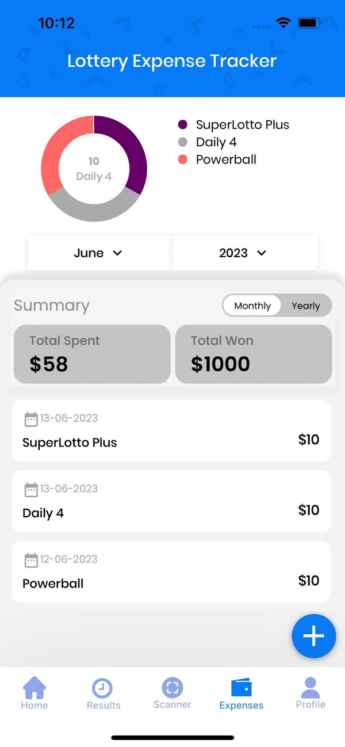This screenshot has width=345, height=747.
Task: Open the Results clock icon
Action: (102, 688)
